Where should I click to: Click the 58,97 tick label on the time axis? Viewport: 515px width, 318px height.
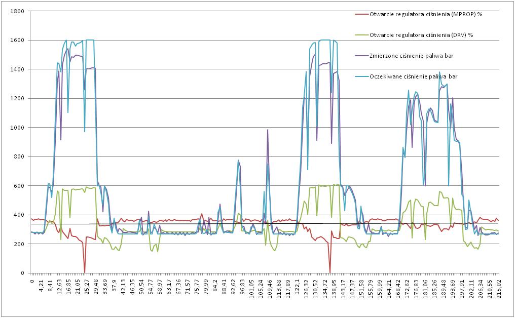160,286
